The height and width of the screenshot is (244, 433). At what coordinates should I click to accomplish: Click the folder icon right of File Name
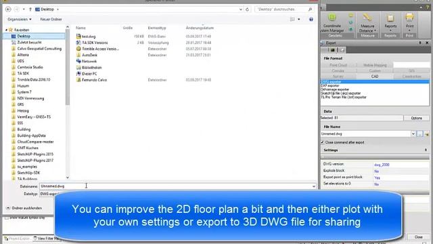tap(427, 134)
